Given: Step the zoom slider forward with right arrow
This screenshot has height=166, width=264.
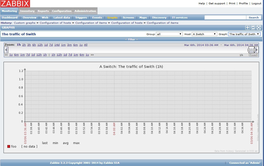Looking at the screenshot, I should [255, 50].
